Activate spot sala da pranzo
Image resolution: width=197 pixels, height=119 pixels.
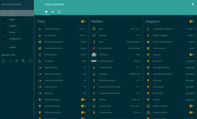click(x=190, y=68)
